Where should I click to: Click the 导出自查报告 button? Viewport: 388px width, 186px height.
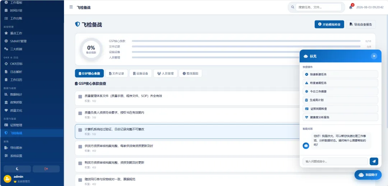point(361,24)
